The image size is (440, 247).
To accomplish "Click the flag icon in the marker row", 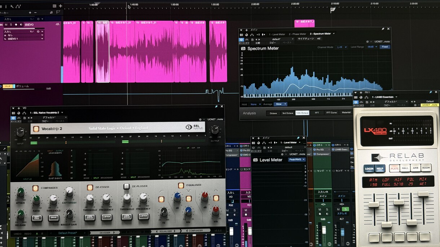I will [58, 12].
